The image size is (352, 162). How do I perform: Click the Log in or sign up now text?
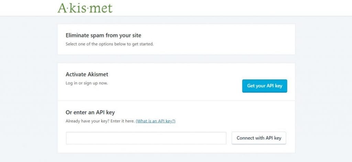click(x=87, y=83)
